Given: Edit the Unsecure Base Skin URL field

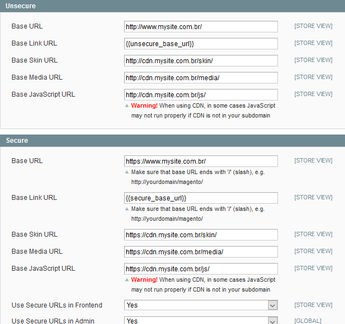Looking at the screenshot, I should [201, 60].
